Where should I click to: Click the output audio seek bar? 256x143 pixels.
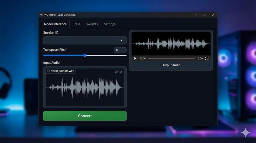click(x=171, y=58)
